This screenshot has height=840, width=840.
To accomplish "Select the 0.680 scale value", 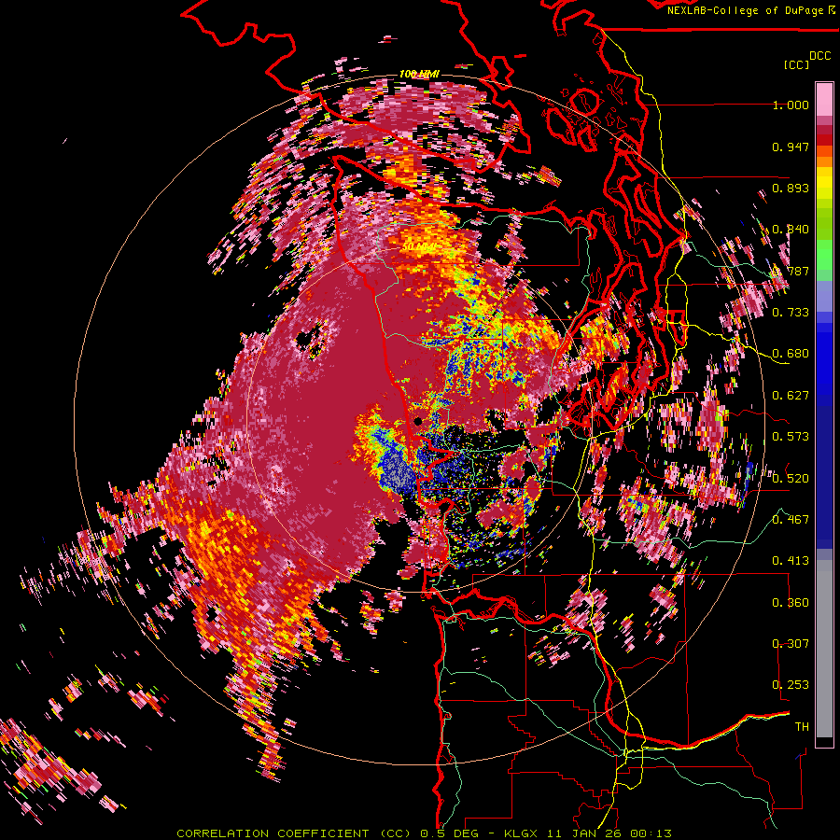I will [x=791, y=354].
